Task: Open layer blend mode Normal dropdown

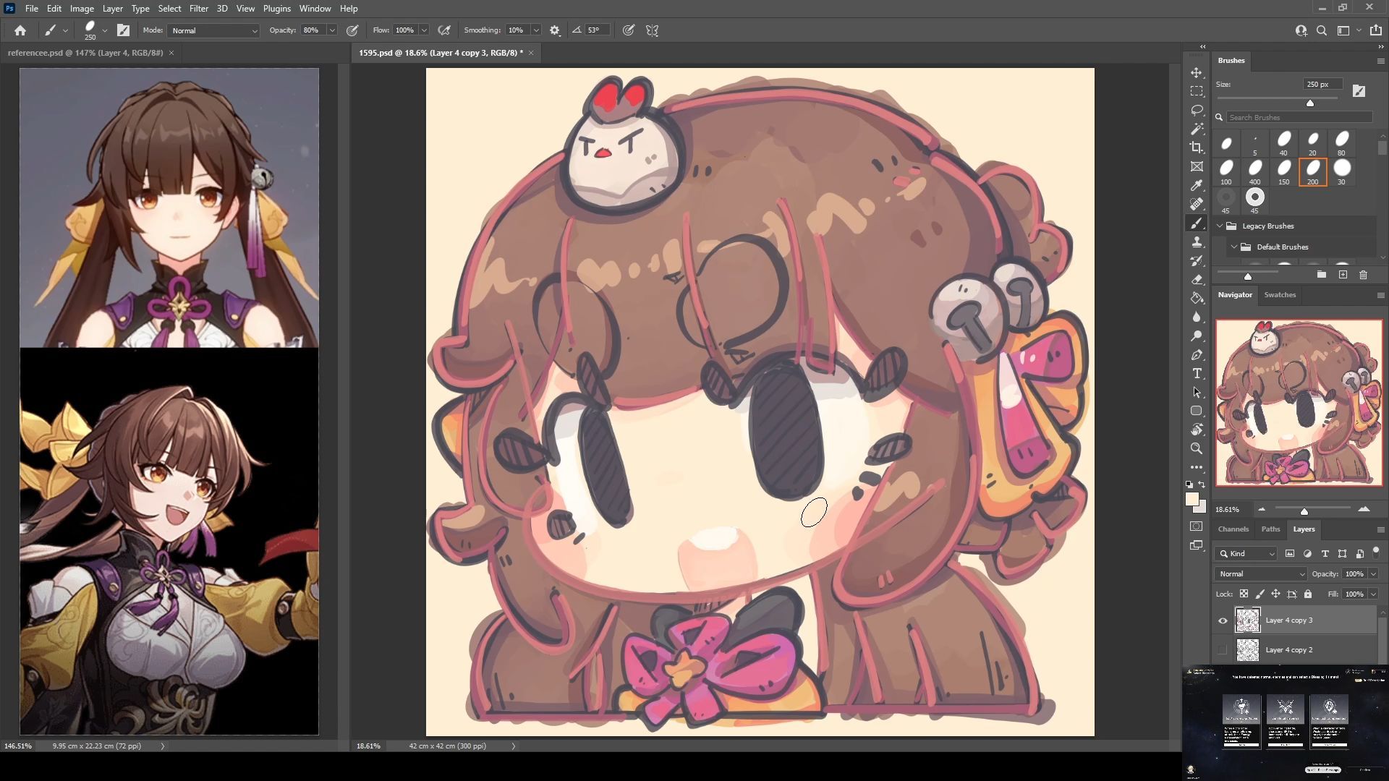Action: [x=1261, y=573]
